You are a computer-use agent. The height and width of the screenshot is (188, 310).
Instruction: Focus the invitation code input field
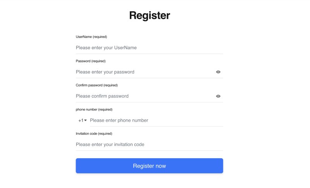(149, 144)
